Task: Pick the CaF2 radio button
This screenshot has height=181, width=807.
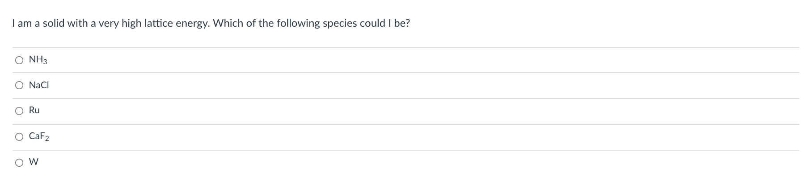Action: 19,137
